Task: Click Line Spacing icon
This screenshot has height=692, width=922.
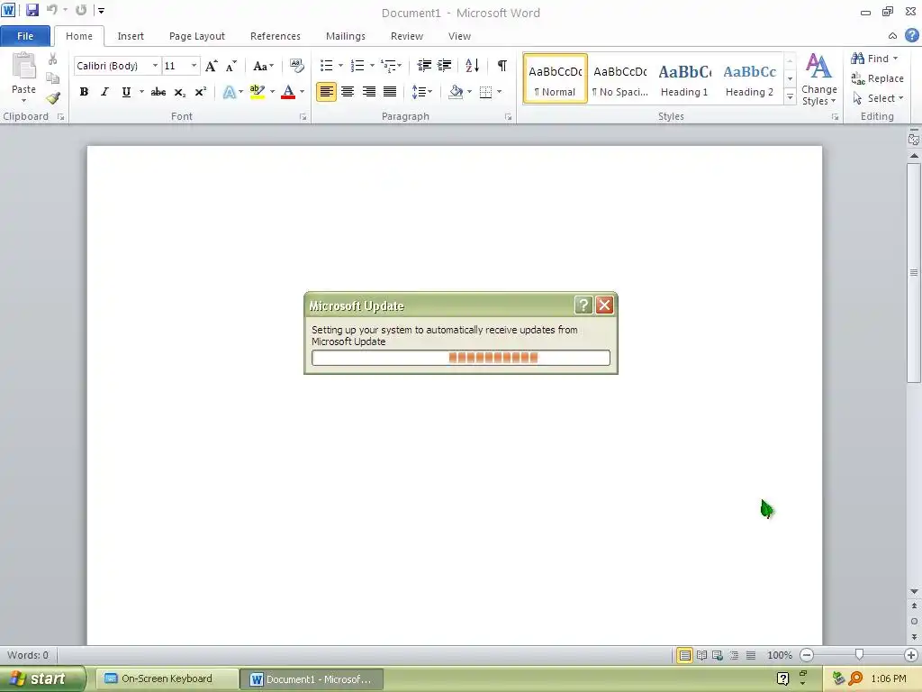Action: [x=419, y=92]
